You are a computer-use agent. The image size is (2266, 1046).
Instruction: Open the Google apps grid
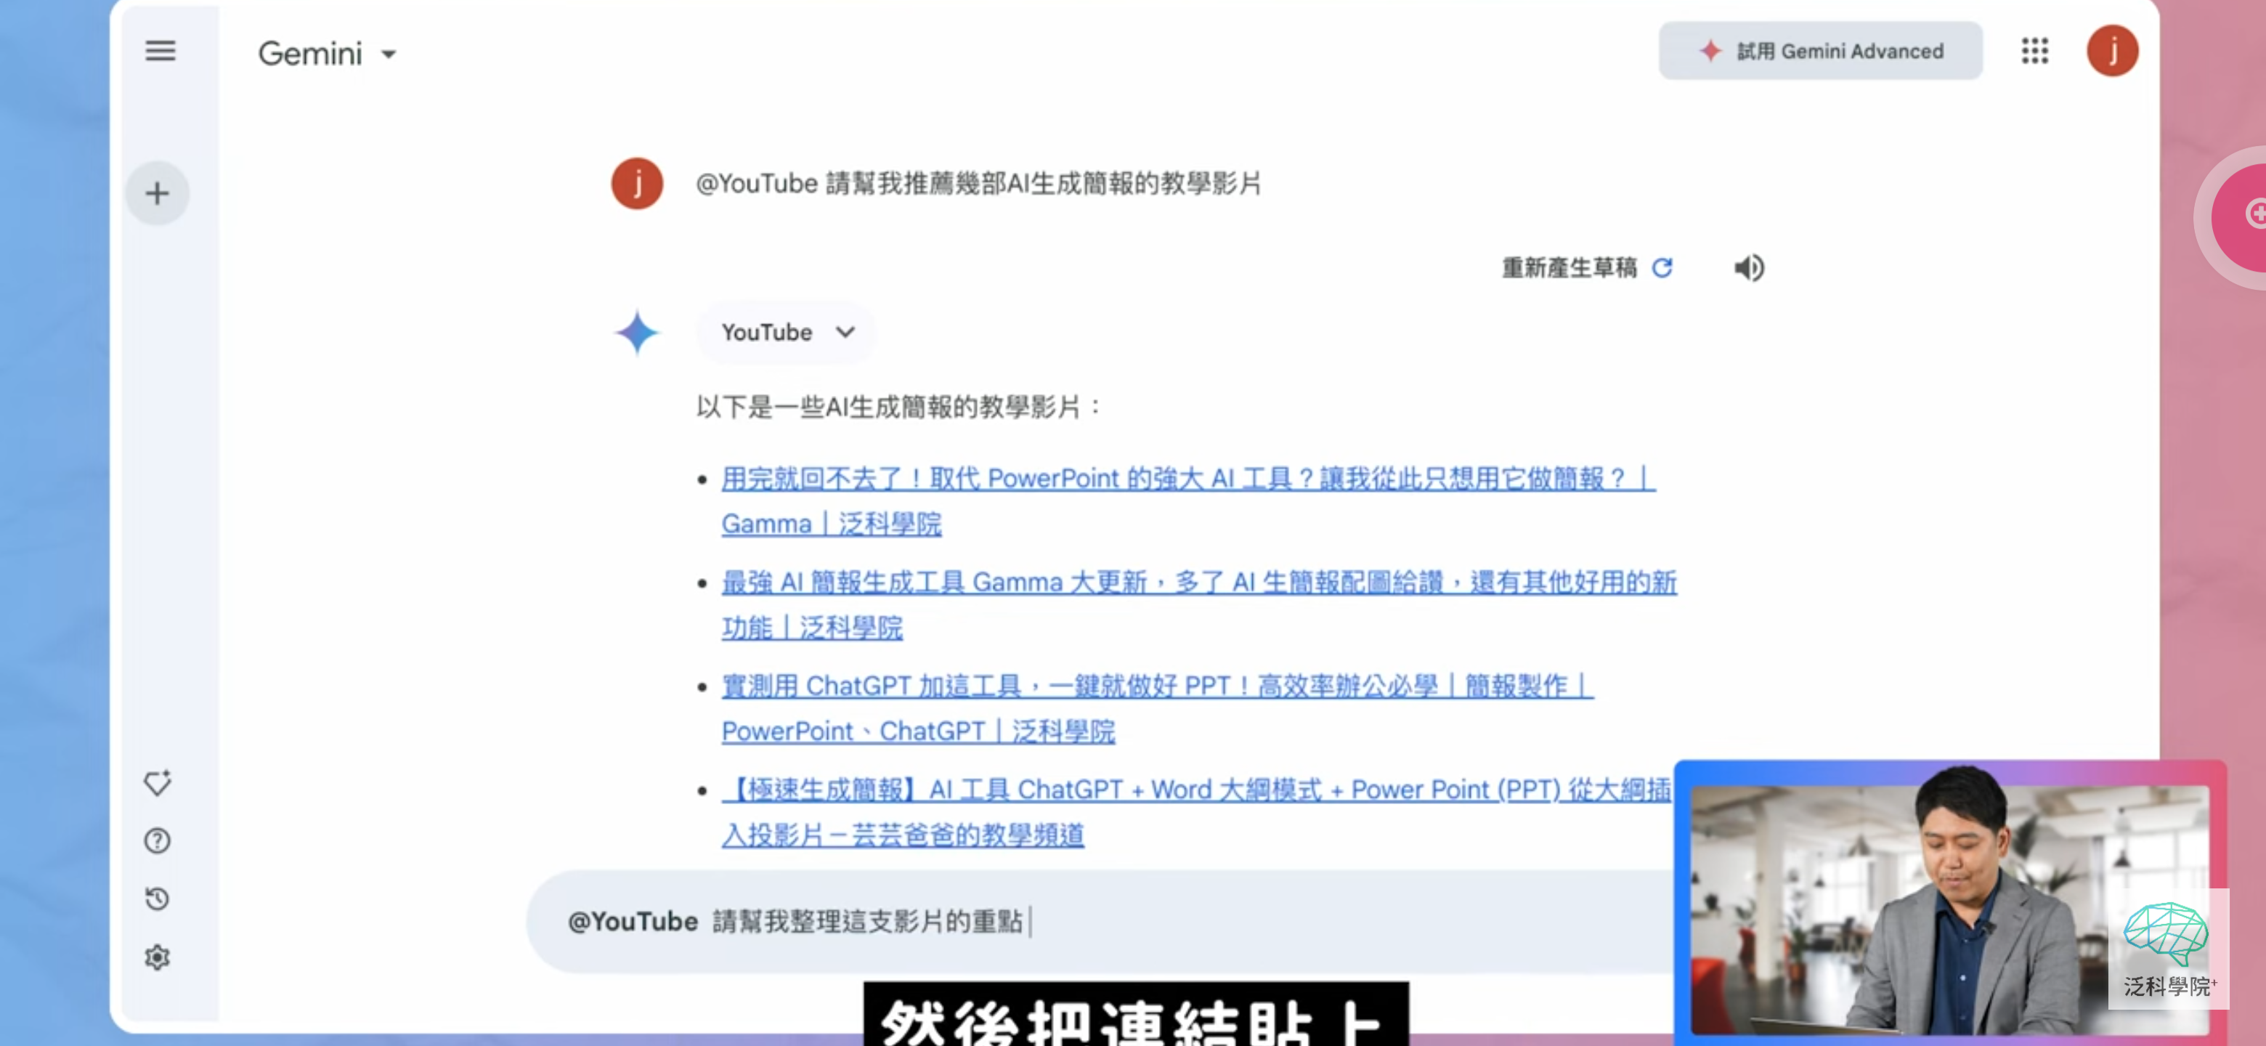pyautogui.click(x=2034, y=51)
